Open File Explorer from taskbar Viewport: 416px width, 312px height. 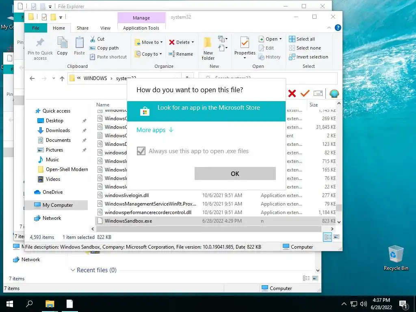pos(50,304)
